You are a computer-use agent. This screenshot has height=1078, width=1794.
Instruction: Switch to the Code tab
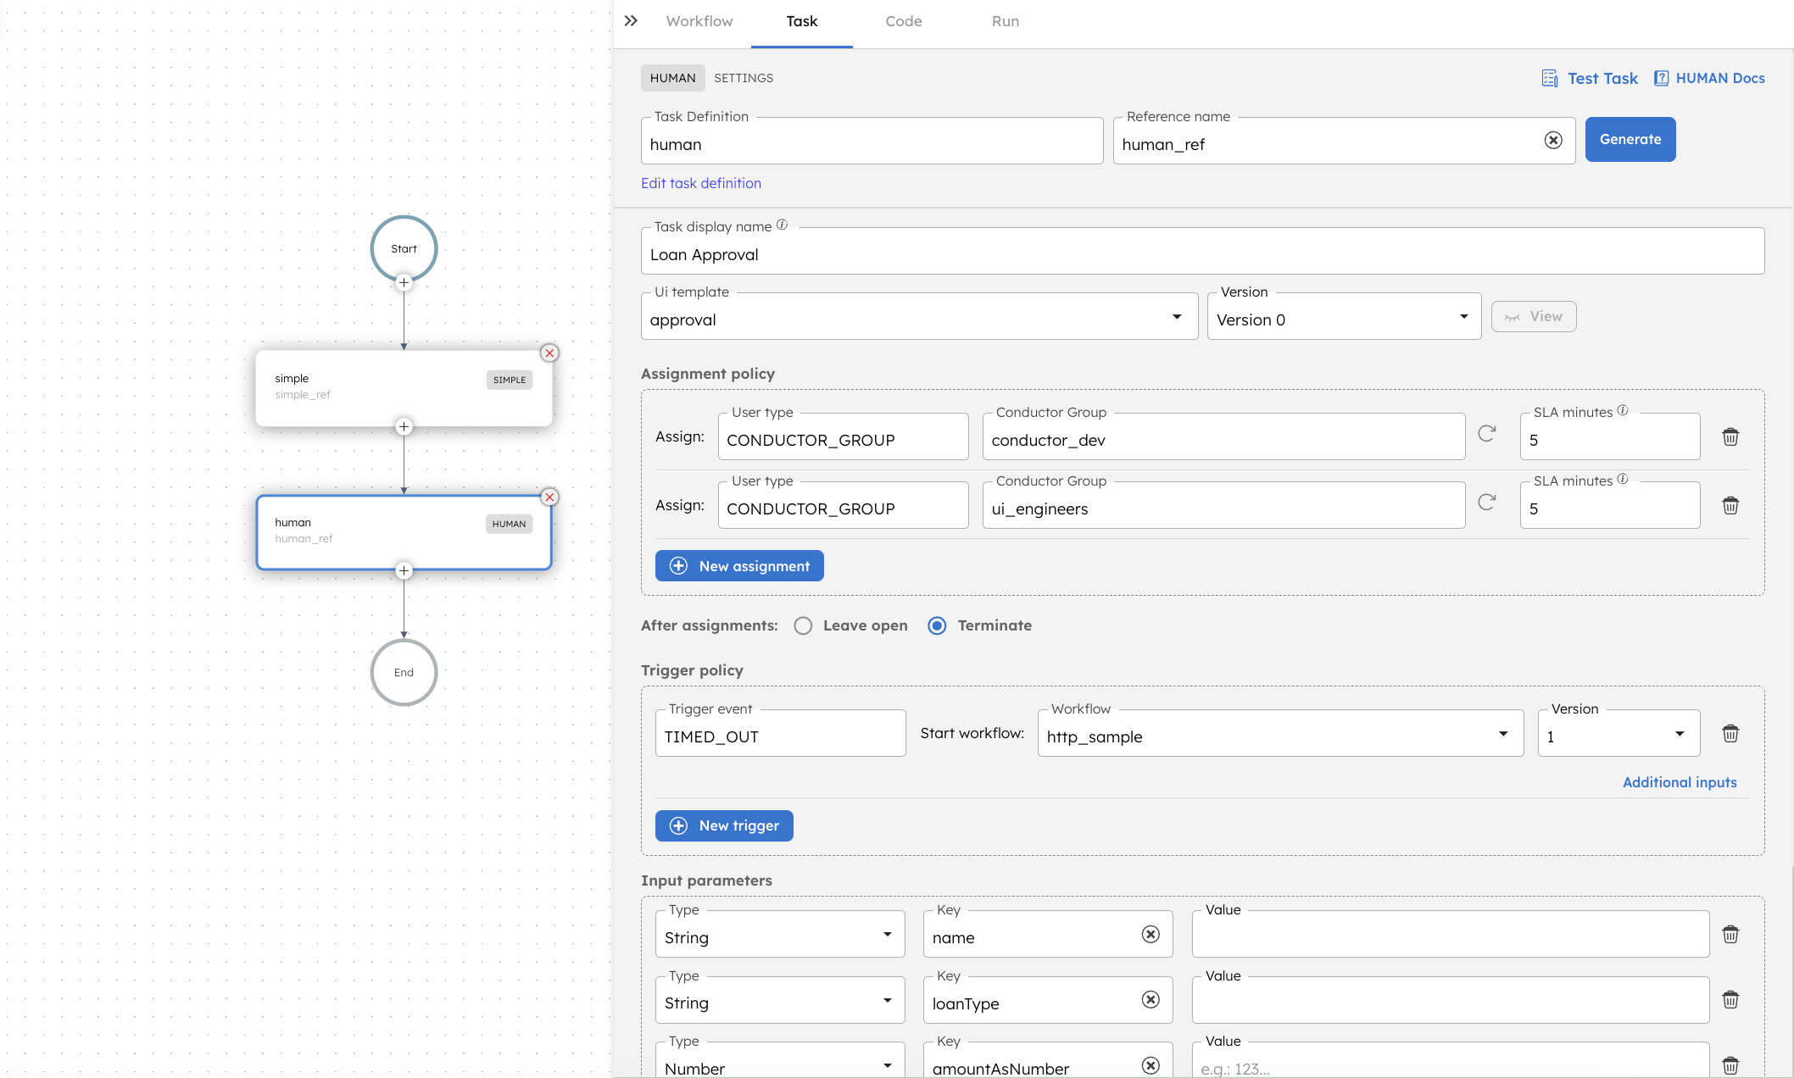904,21
